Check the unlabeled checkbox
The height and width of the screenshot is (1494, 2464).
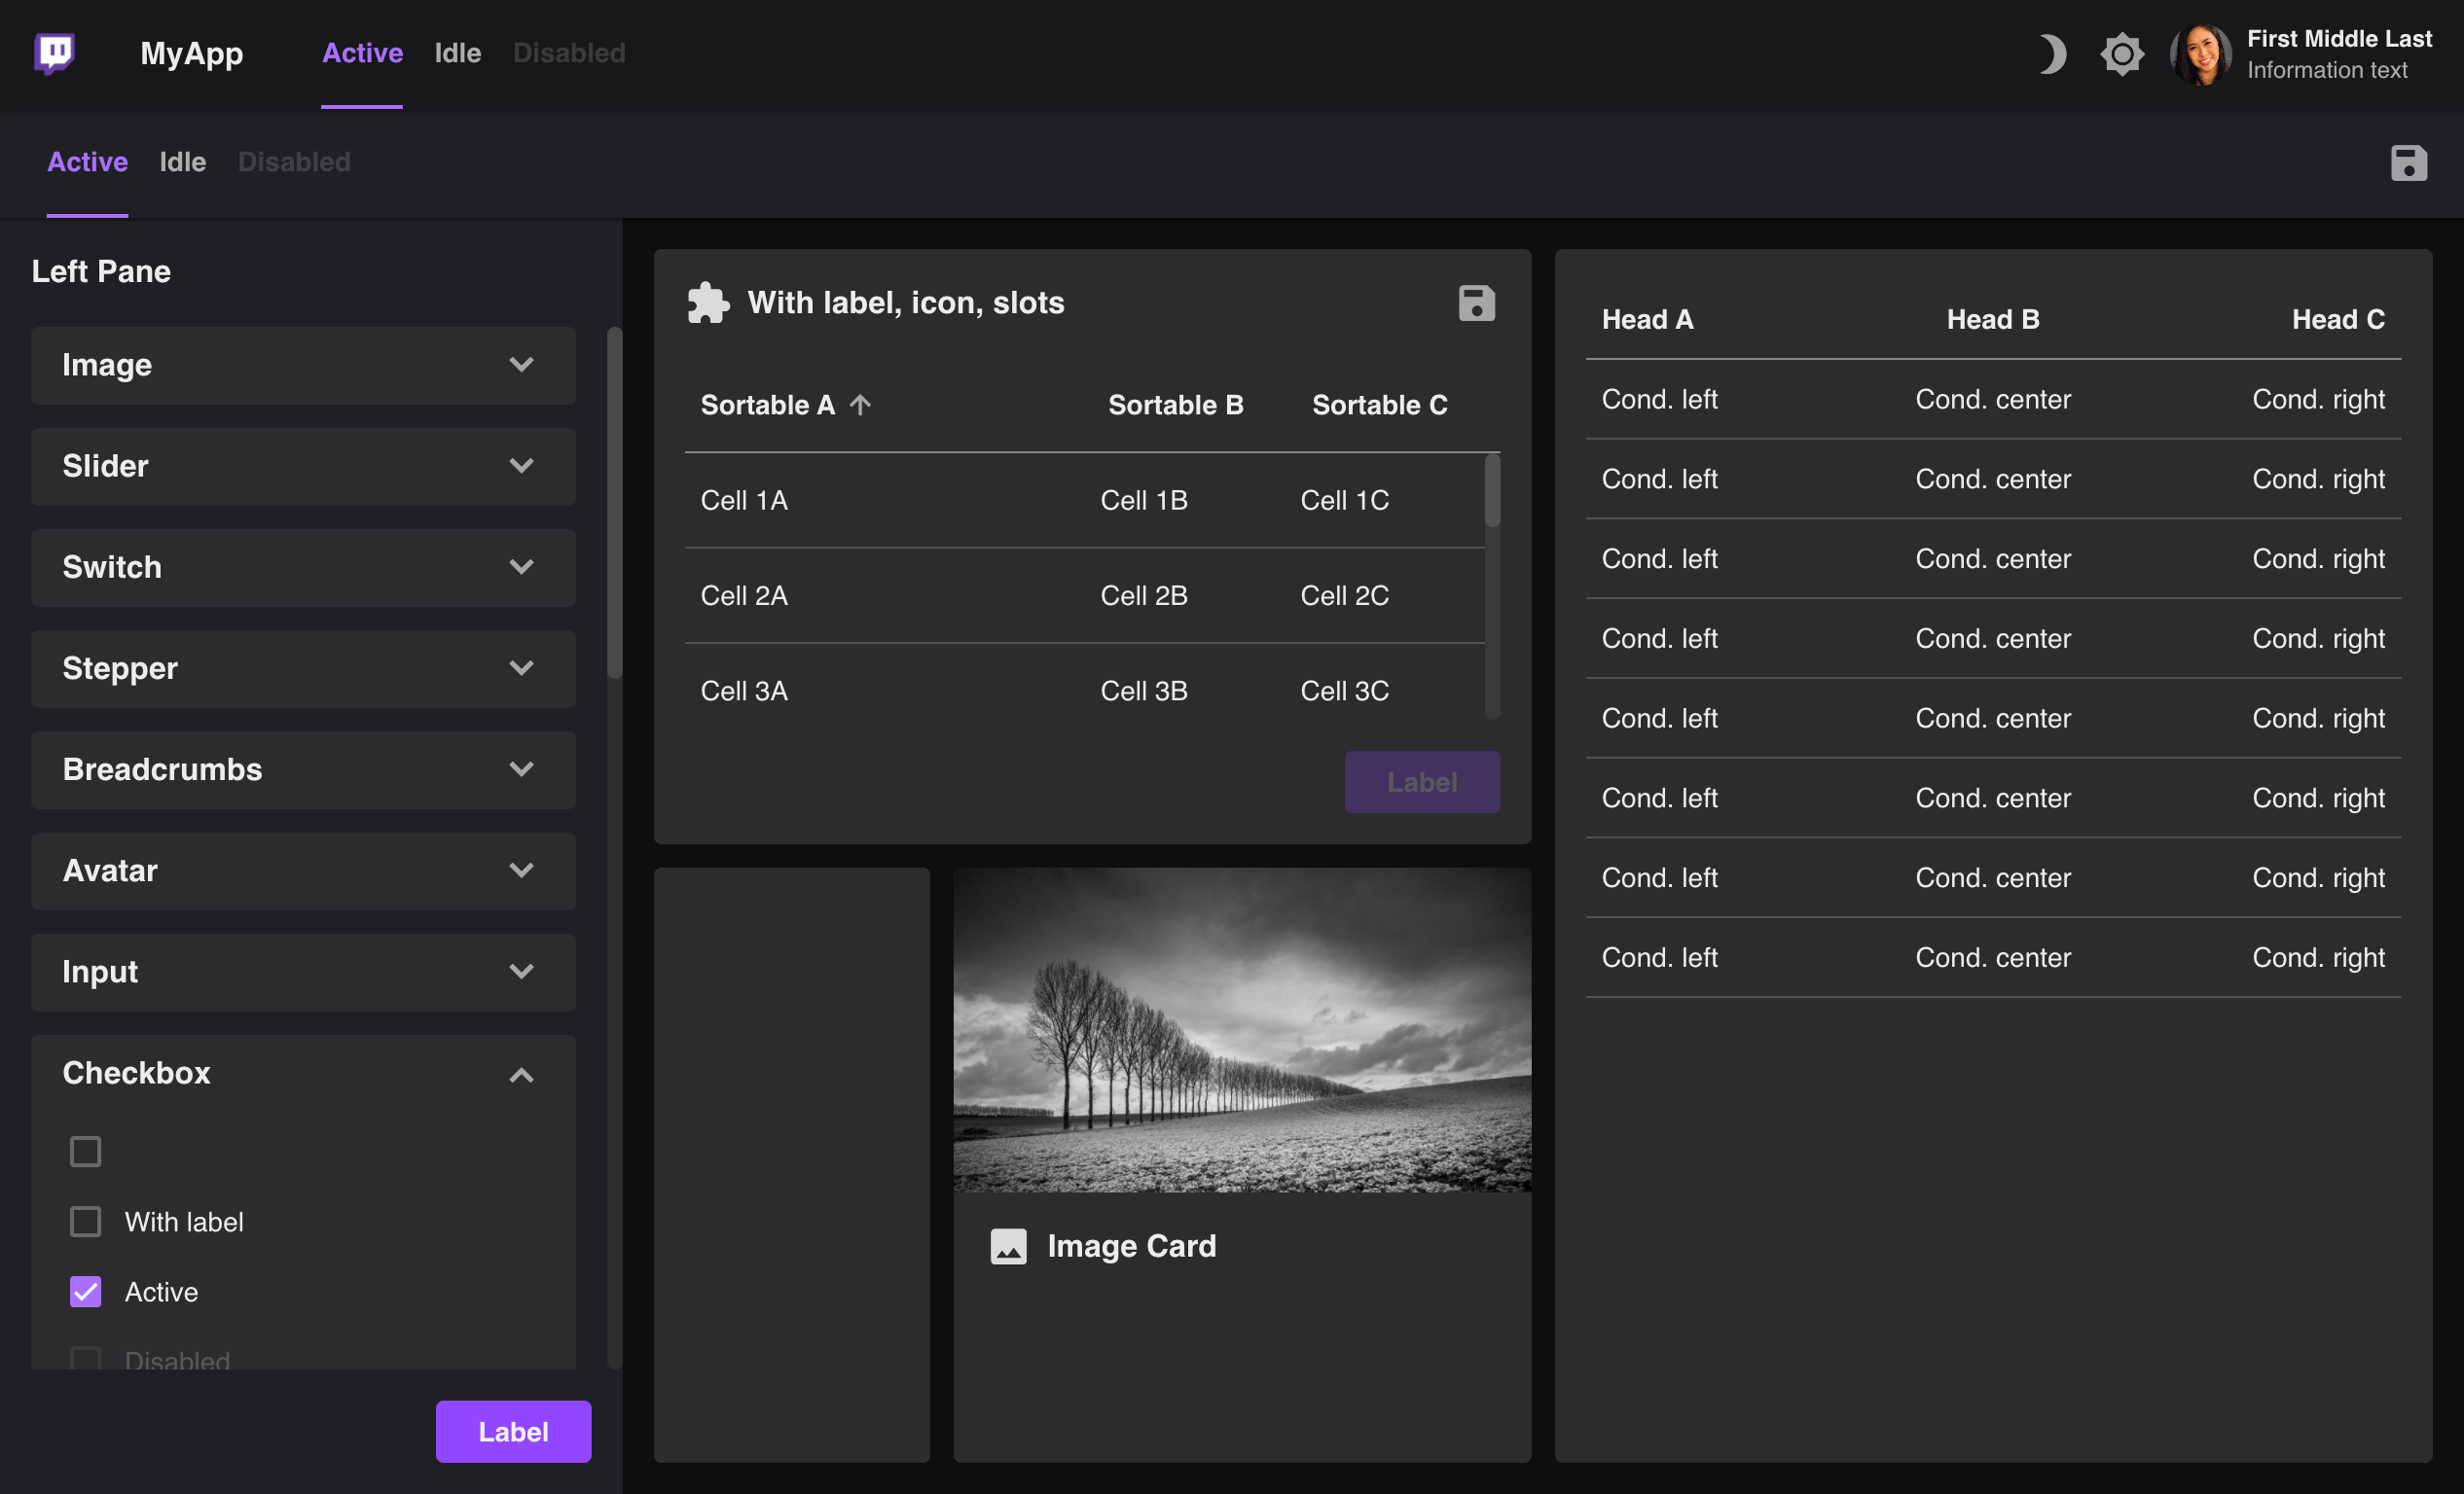point(86,1152)
